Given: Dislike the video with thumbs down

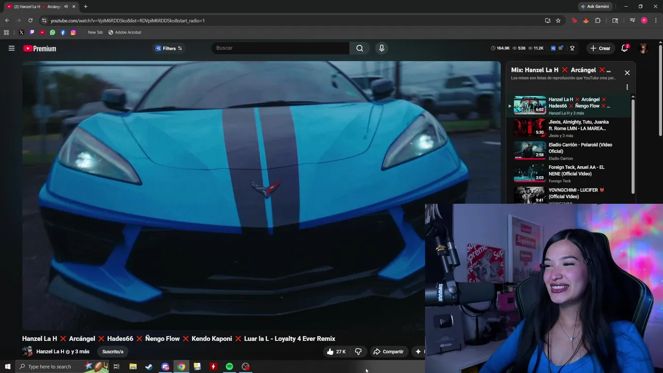Looking at the screenshot, I should tap(358, 352).
